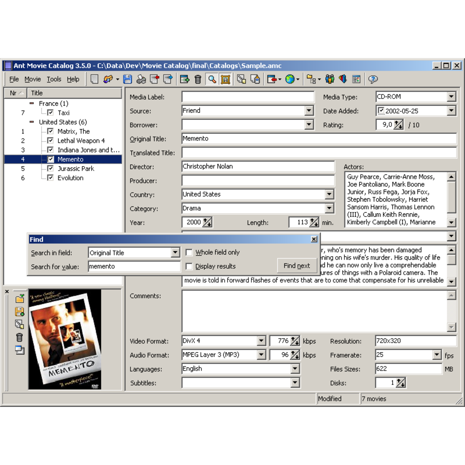This screenshot has width=465, height=465.
Task: Save the catalog with floppy disk icon
Action: [x=128, y=79]
